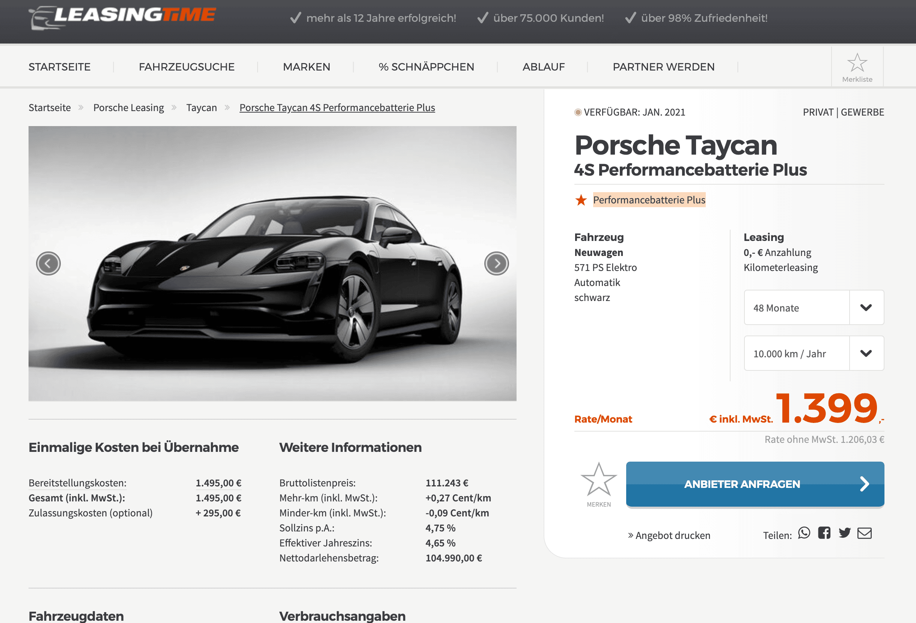Viewport: 916px width, 623px height.
Task: Click the Merken star icon
Action: click(x=599, y=479)
